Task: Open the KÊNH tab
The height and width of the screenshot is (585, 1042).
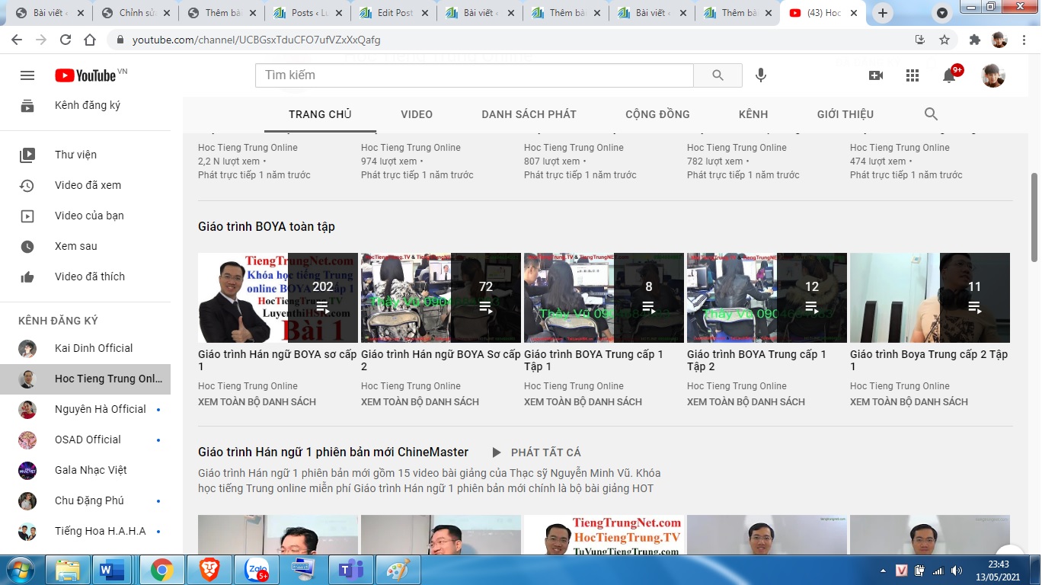Action: [753, 114]
